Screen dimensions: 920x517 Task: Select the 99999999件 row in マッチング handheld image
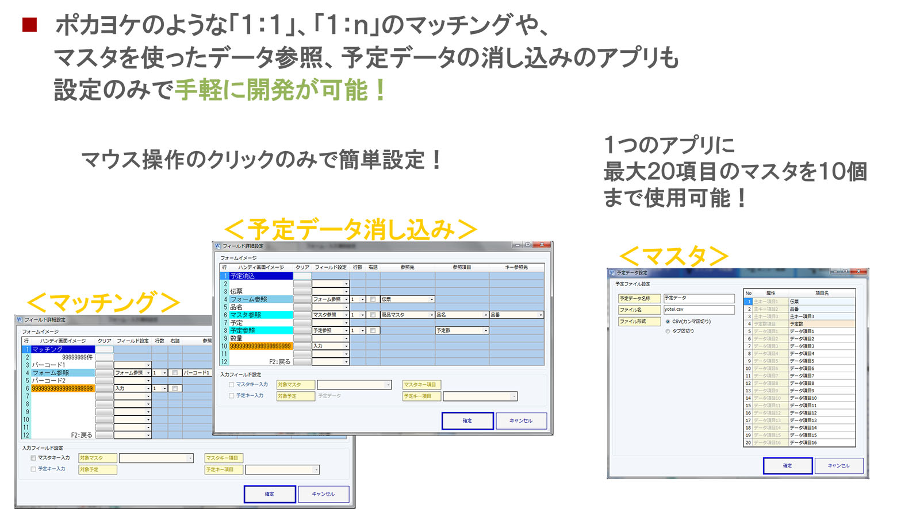pyautogui.click(x=63, y=357)
